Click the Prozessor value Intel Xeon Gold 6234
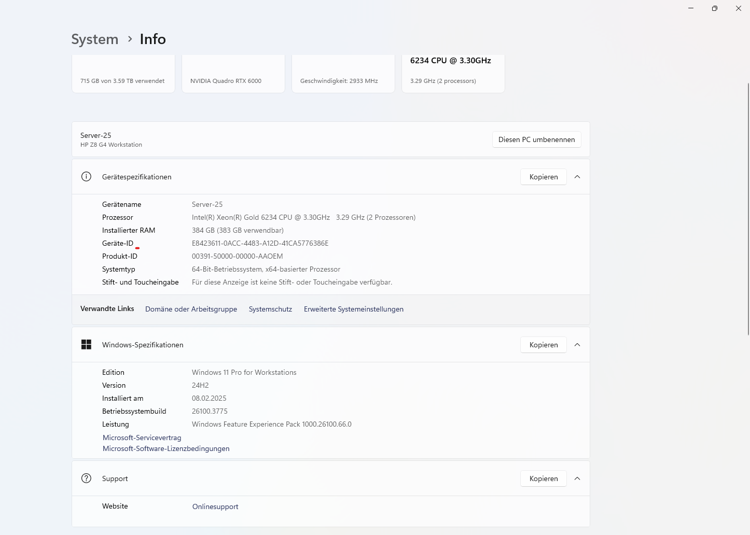Viewport: 750px width, 535px height. pos(303,217)
